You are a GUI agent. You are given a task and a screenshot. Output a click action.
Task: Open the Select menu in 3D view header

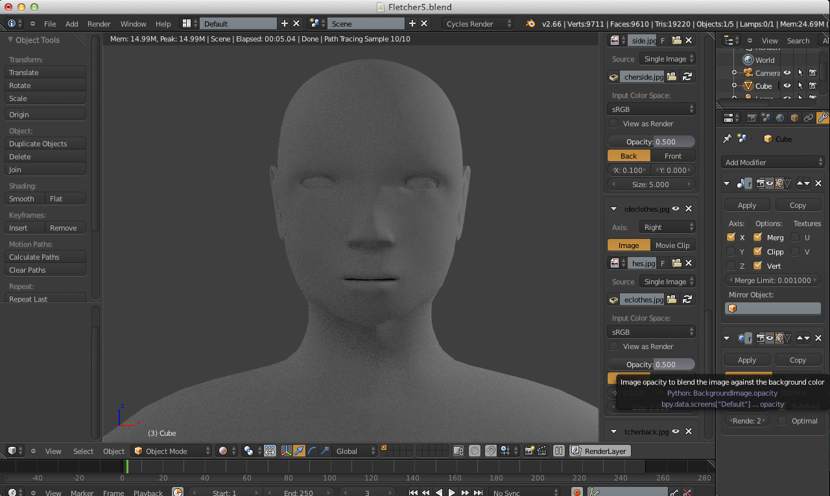[83, 451]
